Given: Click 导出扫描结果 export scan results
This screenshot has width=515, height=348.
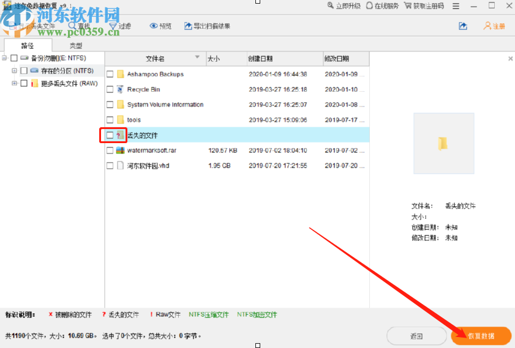Looking at the screenshot, I should [207, 26].
